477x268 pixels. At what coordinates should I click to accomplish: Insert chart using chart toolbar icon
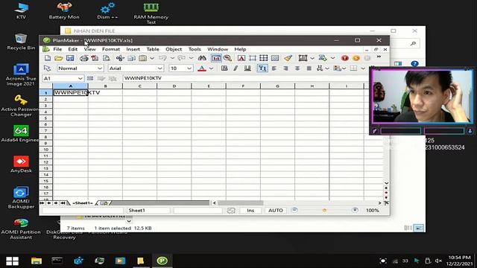[216, 58]
